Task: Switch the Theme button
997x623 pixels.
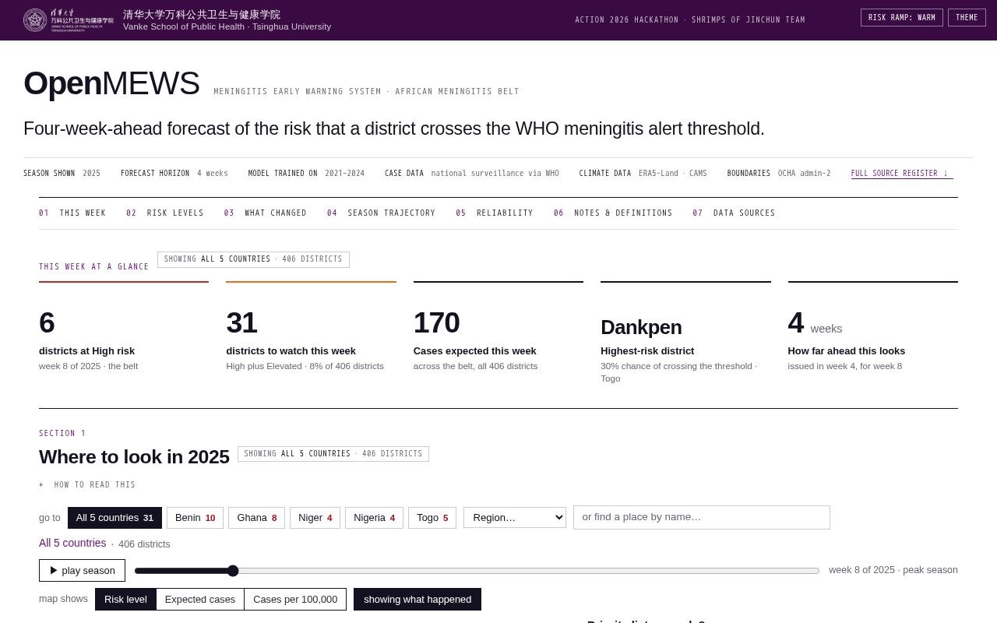Action: click(x=967, y=18)
